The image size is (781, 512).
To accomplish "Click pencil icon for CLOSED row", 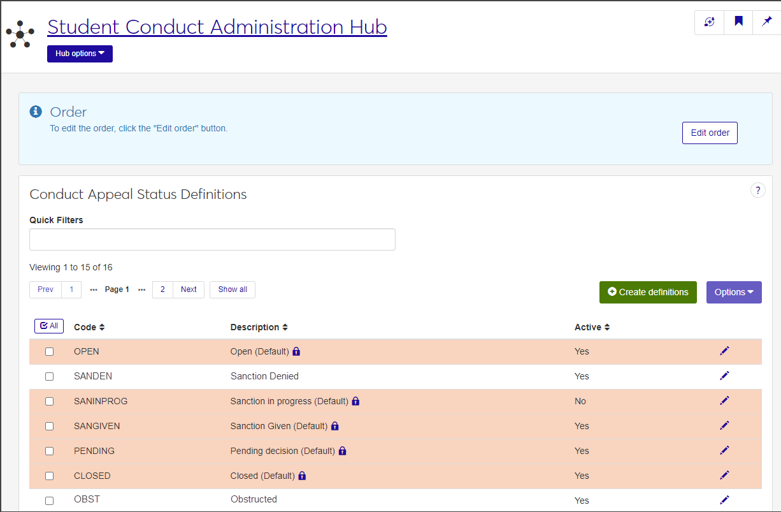I will 724,475.
